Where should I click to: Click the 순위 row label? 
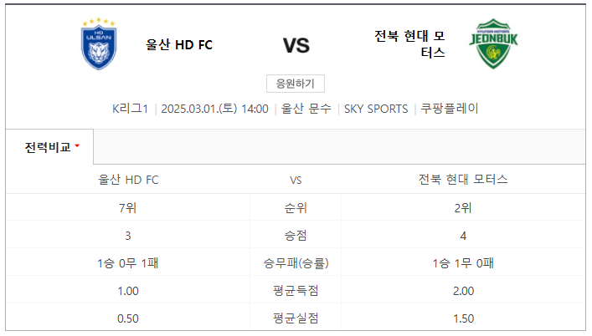pyautogui.click(x=296, y=207)
